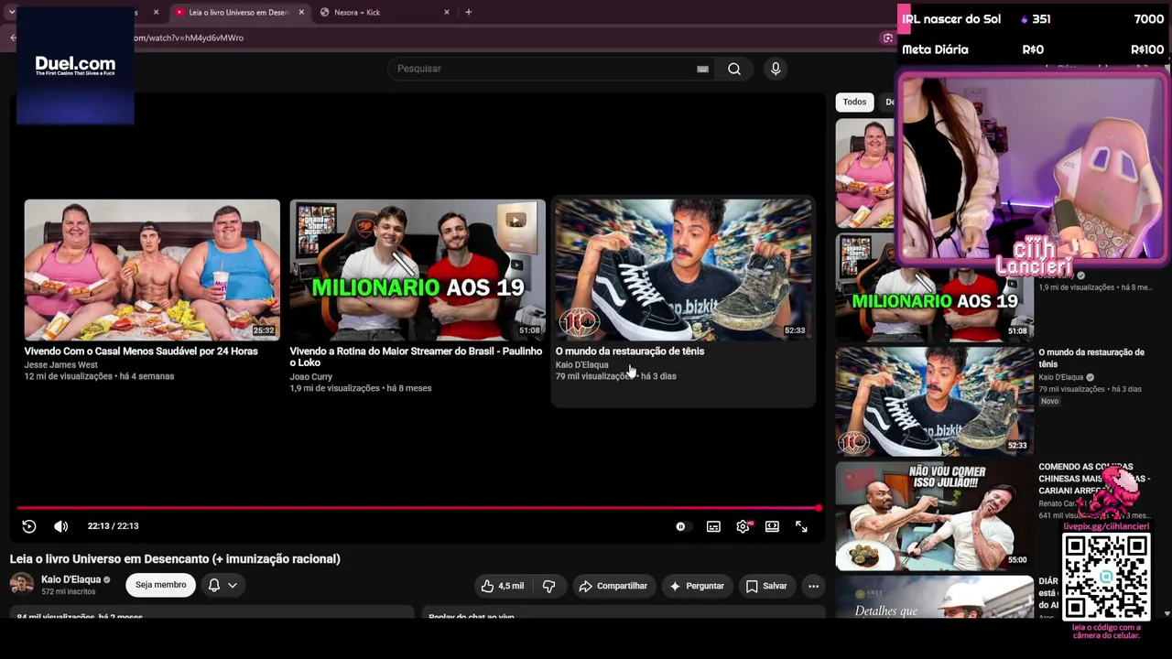
Task: Click the livepix QR code overlay
Action: (1106, 578)
